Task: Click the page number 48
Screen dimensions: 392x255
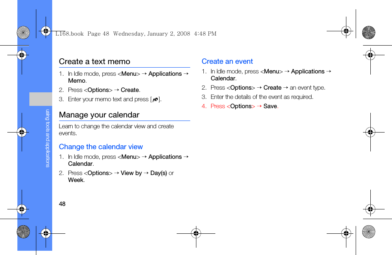Action: coord(62,204)
